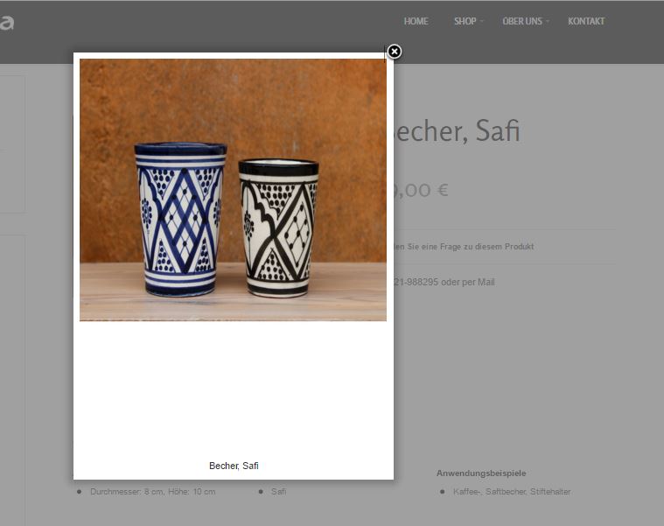
Task: Click the 'Anwendungsbeispiele' heading
Action: tap(481, 473)
